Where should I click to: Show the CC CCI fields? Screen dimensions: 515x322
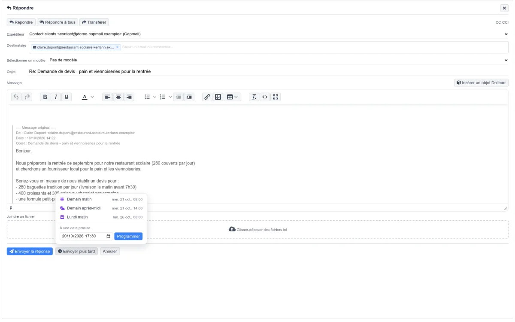(502, 22)
